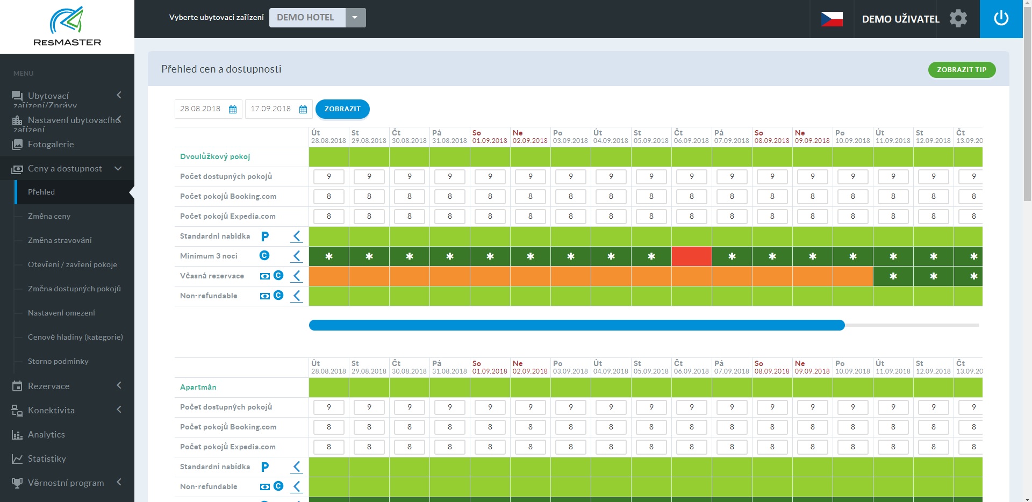
Task: Click the P price icon next to Standardní nabídka
Action: click(264, 236)
